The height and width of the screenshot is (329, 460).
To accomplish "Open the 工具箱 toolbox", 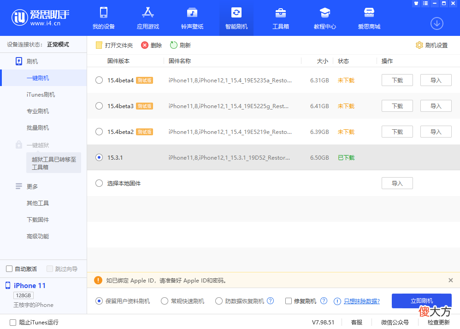I will click(x=280, y=18).
